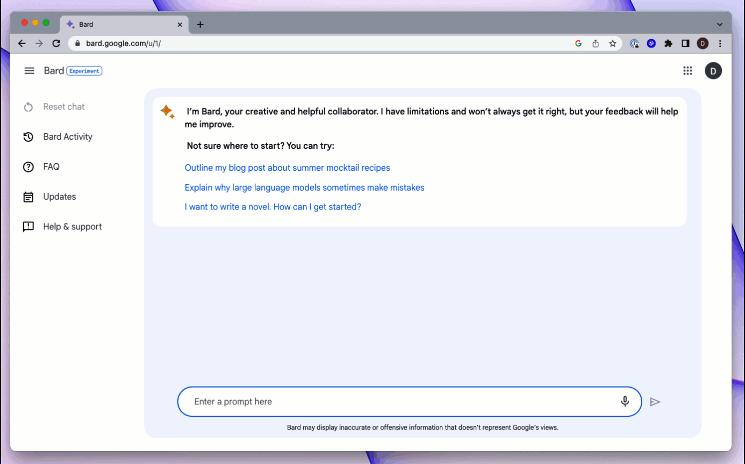The height and width of the screenshot is (464, 745).
Task: Open FAQ from sidebar
Action: (51, 167)
